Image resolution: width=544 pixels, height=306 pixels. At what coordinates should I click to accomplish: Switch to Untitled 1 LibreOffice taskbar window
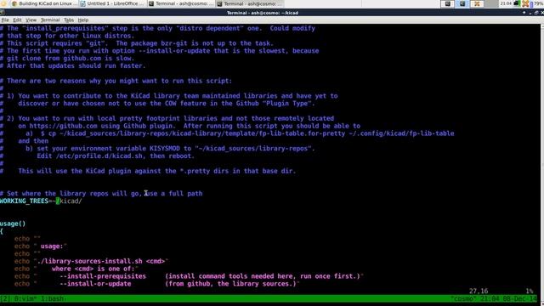(x=112, y=3)
